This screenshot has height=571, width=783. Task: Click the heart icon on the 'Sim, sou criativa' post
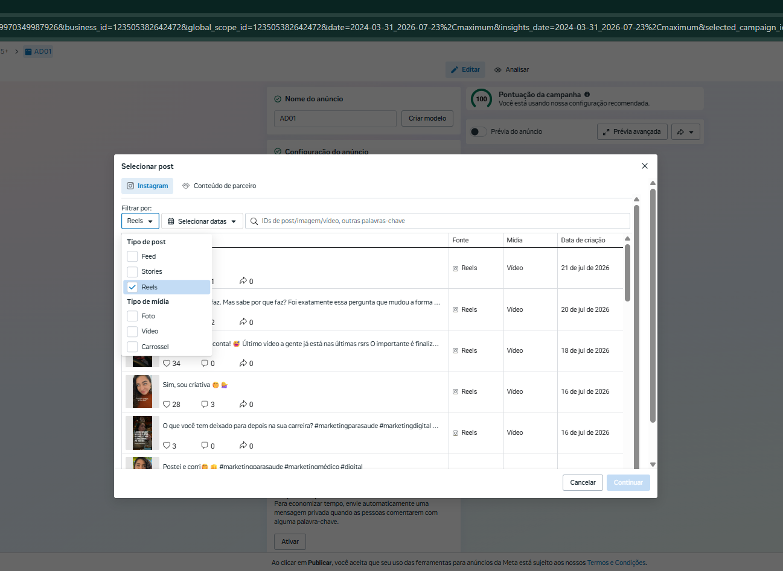pyautogui.click(x=167, y=405)
